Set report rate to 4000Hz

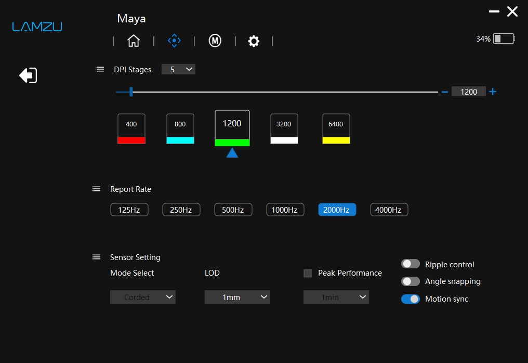coord(389,210)
